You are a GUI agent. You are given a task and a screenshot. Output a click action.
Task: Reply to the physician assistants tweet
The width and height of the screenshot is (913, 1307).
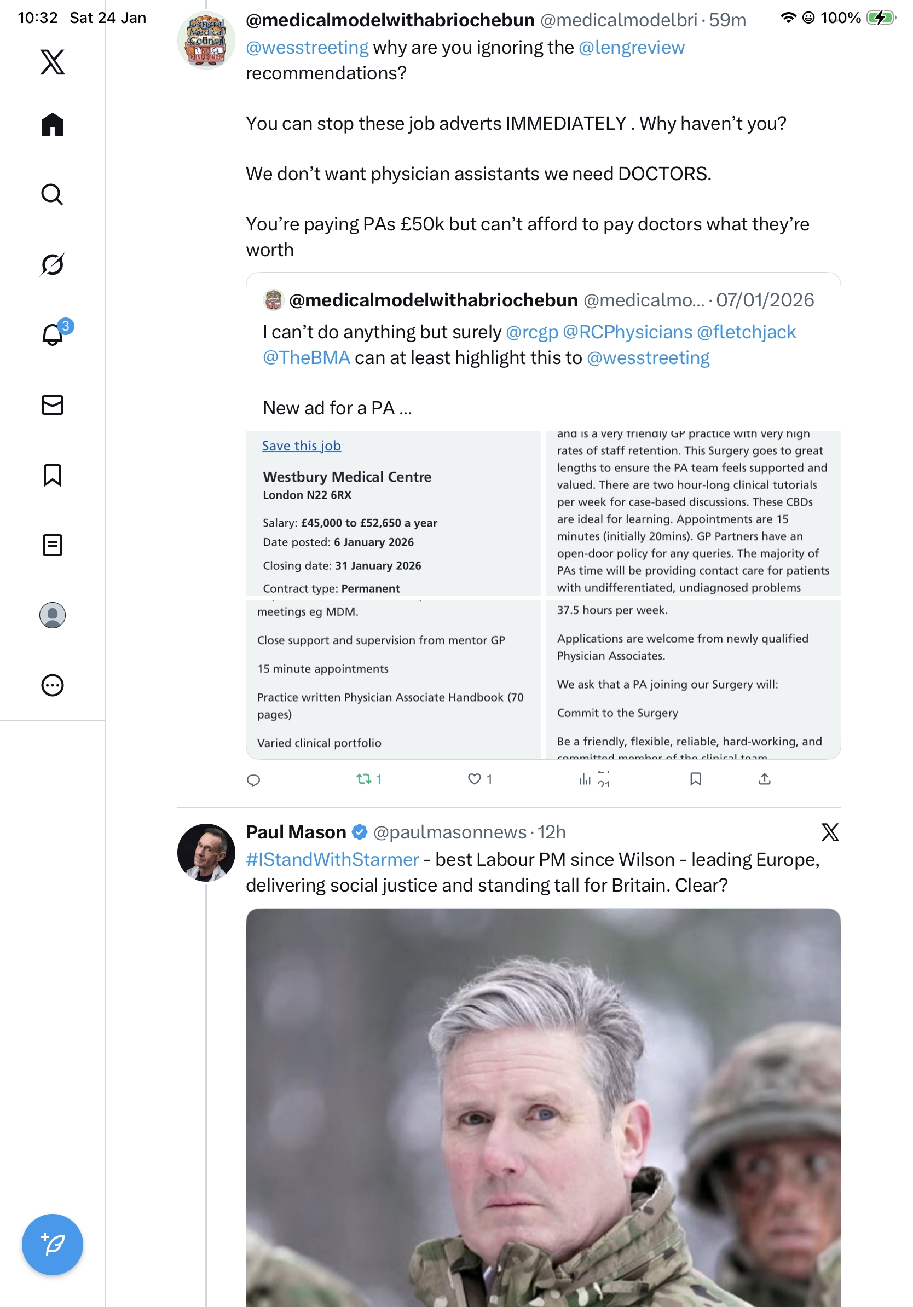[253, 779]
